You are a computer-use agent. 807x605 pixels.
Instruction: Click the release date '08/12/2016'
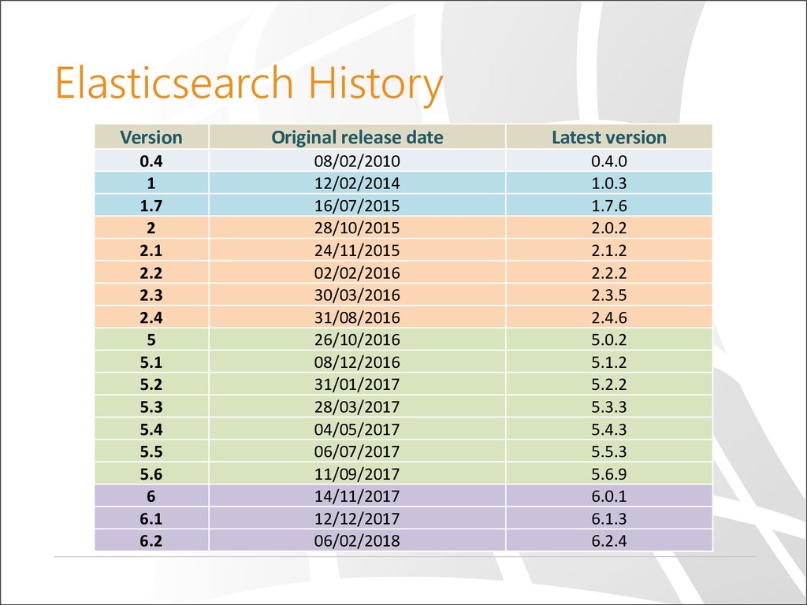pos(357,362)
